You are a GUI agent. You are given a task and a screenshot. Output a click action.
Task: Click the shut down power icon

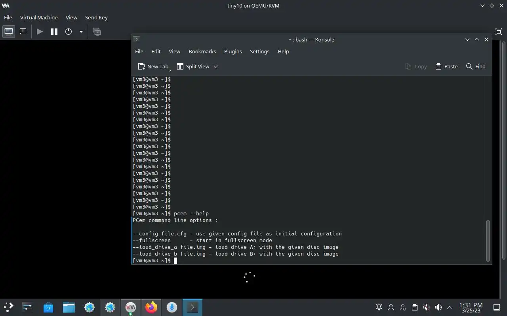[x=69, y=32]
